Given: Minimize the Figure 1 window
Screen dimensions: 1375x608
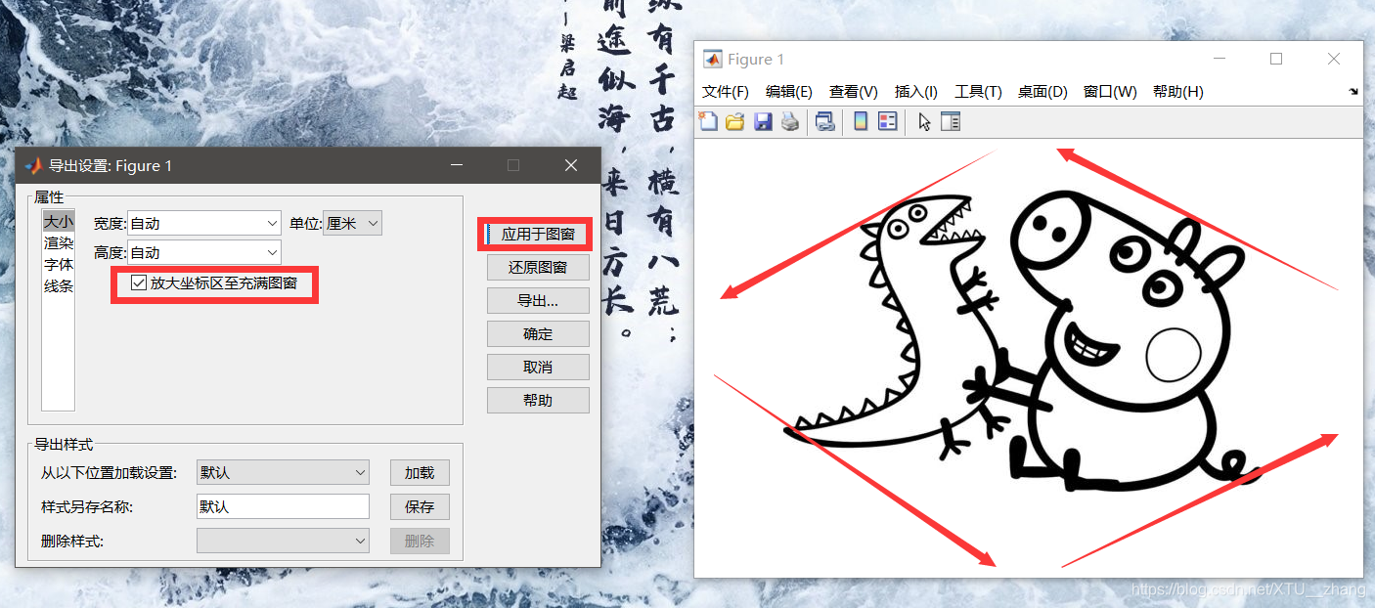Looking at the screenshot, I should pos(1219,59).
